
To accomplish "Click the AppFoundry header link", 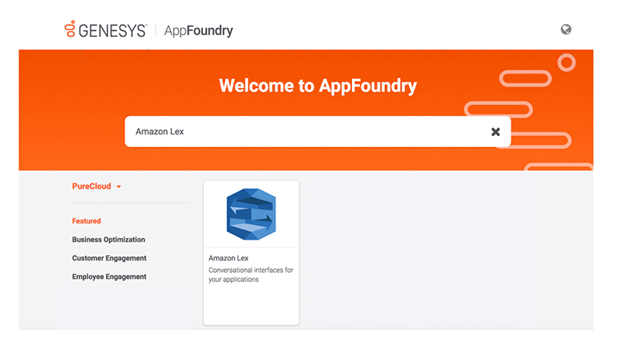I will [199, 30].
